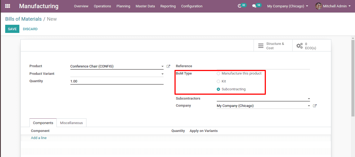Click the ECO(s) gears icon
355x157 pixels.
(x=300, y=46)
